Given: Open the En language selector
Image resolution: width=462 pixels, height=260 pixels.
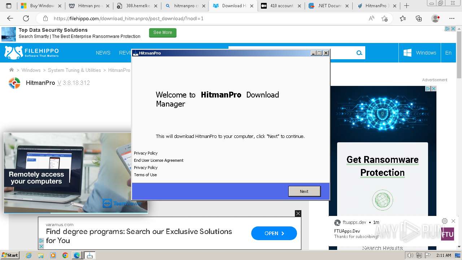Looking at the screenshot, I should point(448,53).
